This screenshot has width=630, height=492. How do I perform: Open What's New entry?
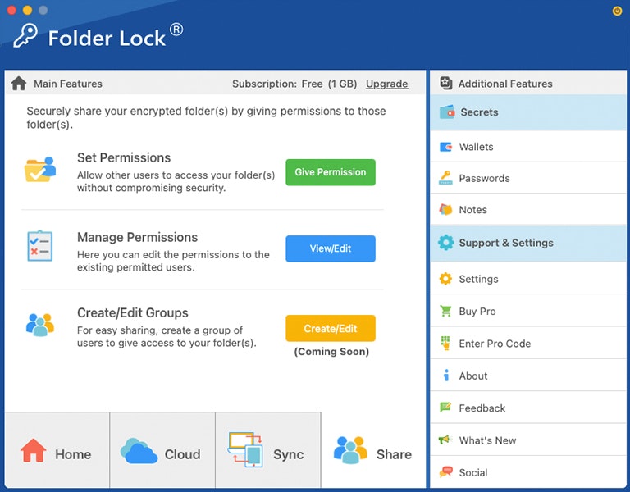(528, 440)
